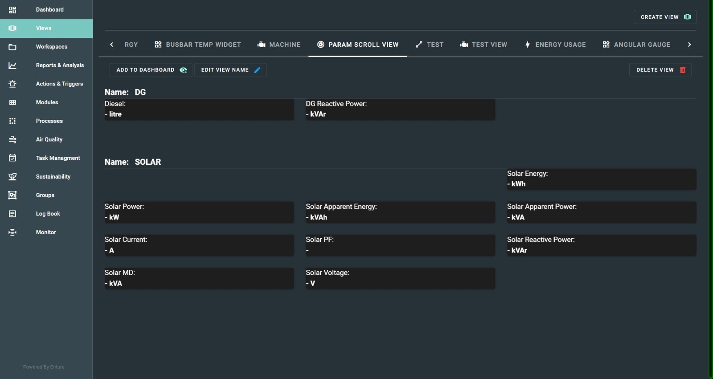The width and height of the screenshot is (713, 379).
Task: Click the Task Managment calendar icon
Action: point(12,158)
